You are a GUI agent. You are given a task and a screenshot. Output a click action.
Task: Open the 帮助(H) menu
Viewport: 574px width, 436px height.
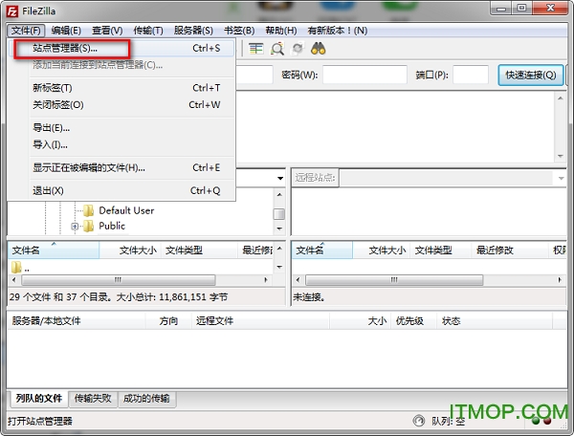click(281, 31)
